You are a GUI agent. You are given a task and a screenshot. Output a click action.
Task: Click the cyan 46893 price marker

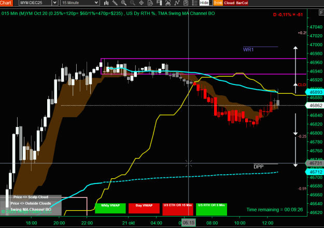(315, 92)
